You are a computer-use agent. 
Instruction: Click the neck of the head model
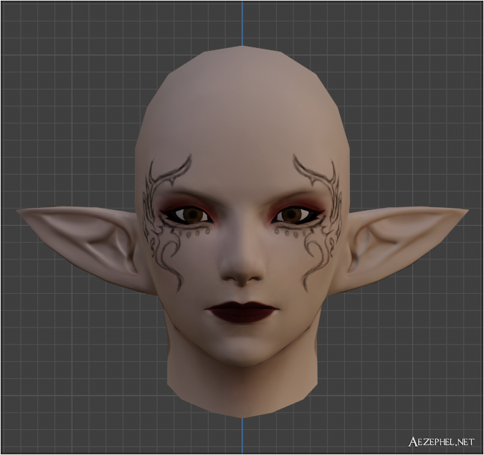[x=242, y=383]
